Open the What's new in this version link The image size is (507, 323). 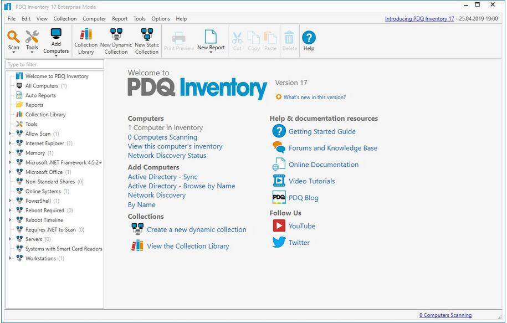coord(314,97)
